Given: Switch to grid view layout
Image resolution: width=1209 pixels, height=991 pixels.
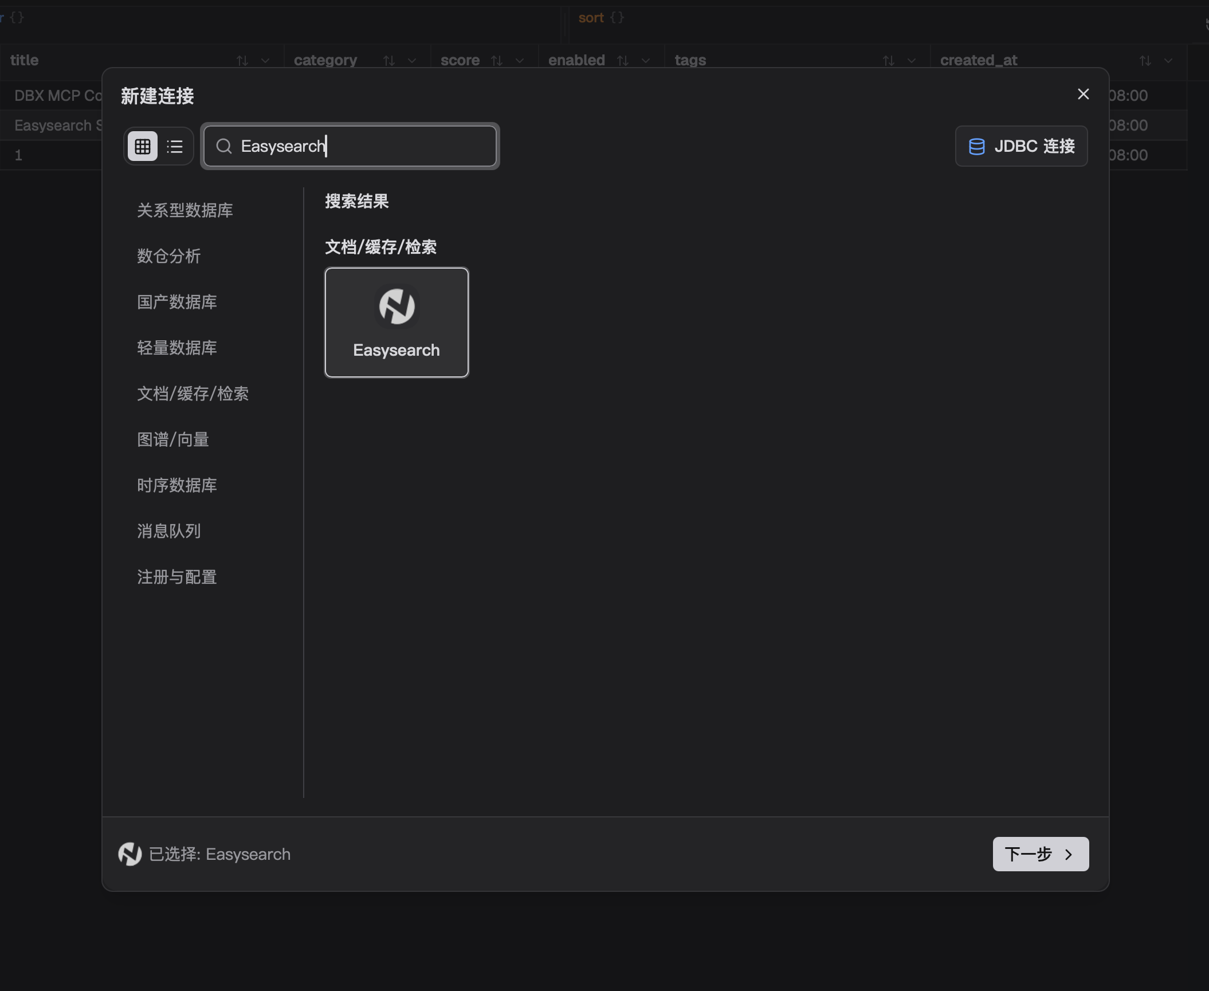Looking at the screenshot, I should pyautogui.click(x=143, y=146).
